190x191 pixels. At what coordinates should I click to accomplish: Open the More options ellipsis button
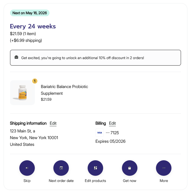click(164, 168)
